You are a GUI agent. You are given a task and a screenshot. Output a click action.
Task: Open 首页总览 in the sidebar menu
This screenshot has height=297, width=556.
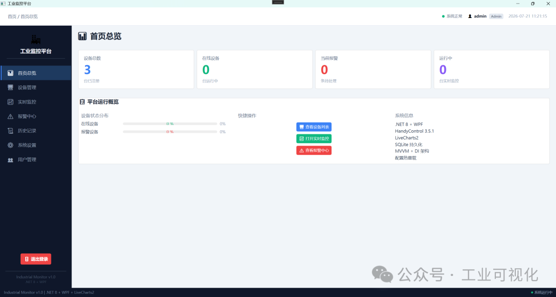click(36, 73)
